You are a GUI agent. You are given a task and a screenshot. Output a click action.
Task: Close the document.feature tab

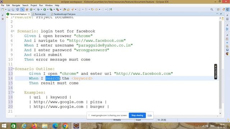[29, 14]
